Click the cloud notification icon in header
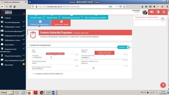Screen dimensions: 169x95 tap(152, 12)
